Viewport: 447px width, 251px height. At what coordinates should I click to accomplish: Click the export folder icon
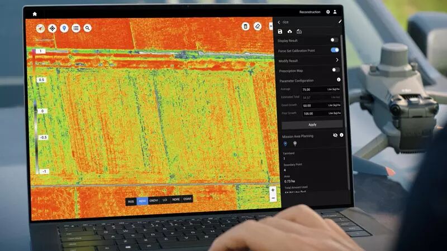click(x=299, y=31)
